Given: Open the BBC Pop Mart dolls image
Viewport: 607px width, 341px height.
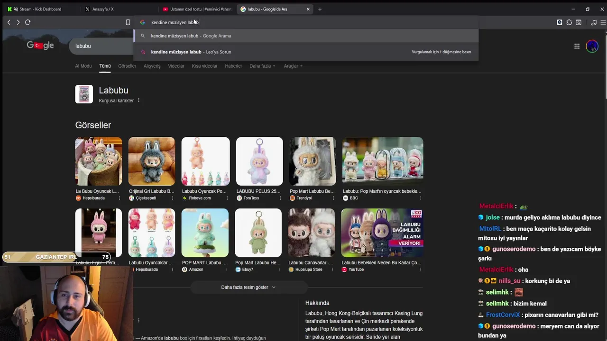Looking at the screenshot, I should 383,162.
